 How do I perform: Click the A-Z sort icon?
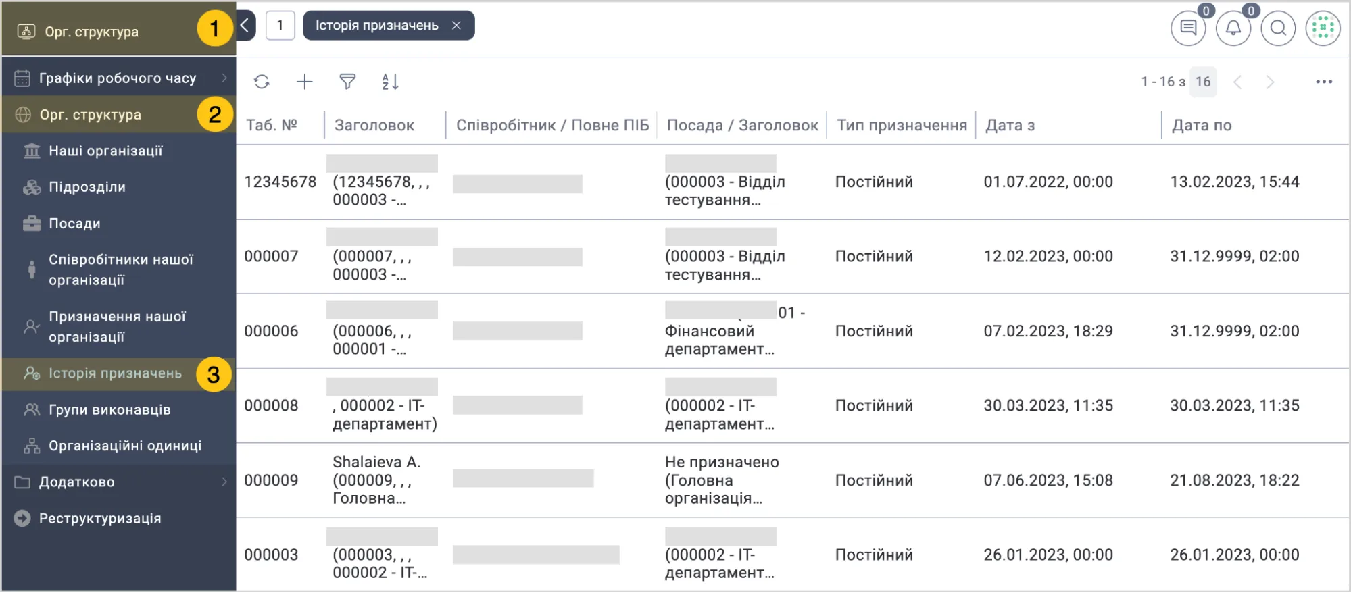[x=390, y=82]
